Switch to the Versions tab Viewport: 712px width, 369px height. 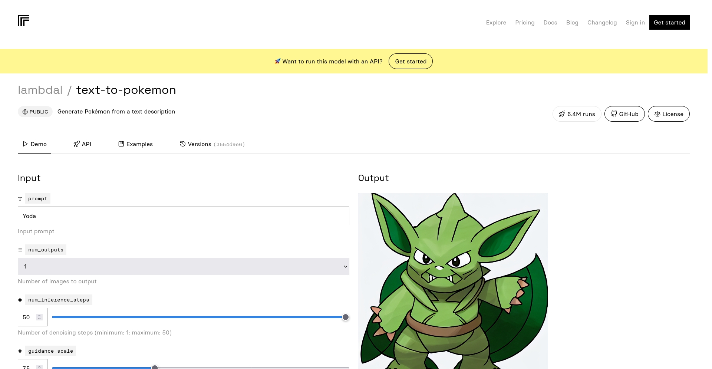[x=212, y=144]
